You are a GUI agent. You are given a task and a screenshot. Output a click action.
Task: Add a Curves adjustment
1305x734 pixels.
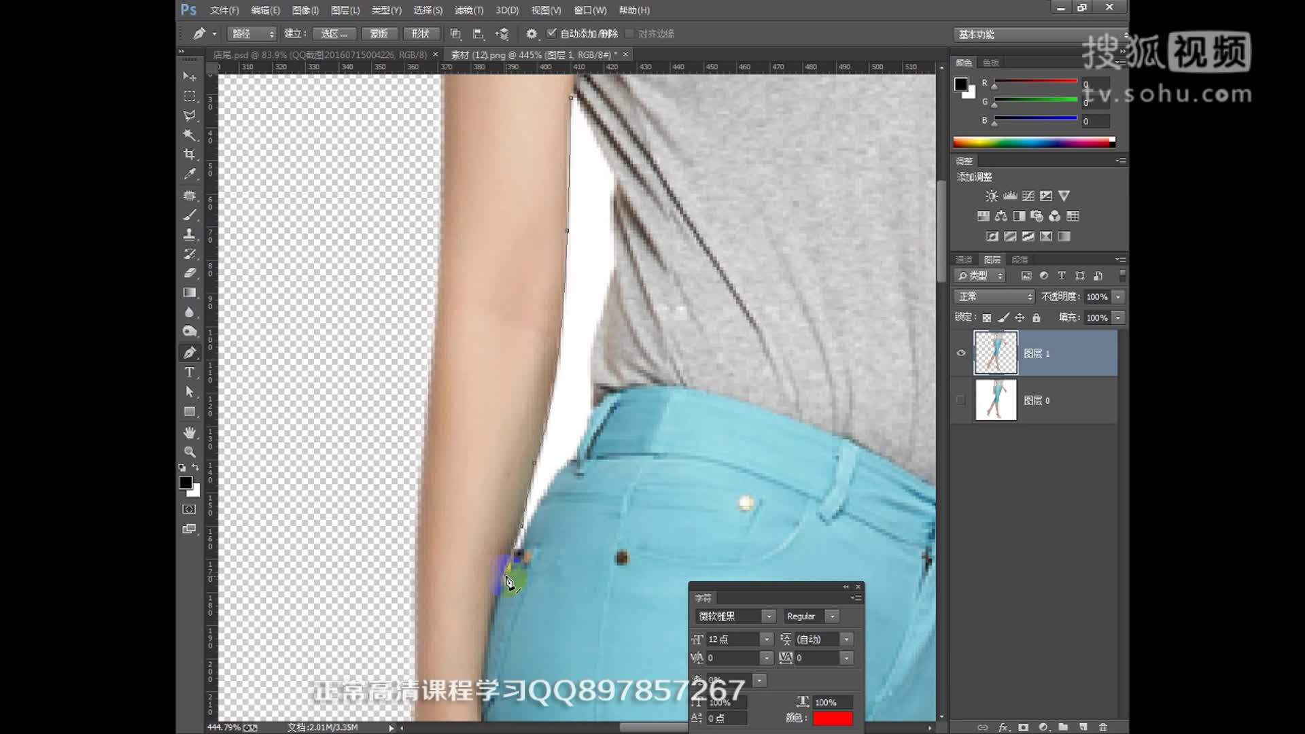tap(1028, 196)
